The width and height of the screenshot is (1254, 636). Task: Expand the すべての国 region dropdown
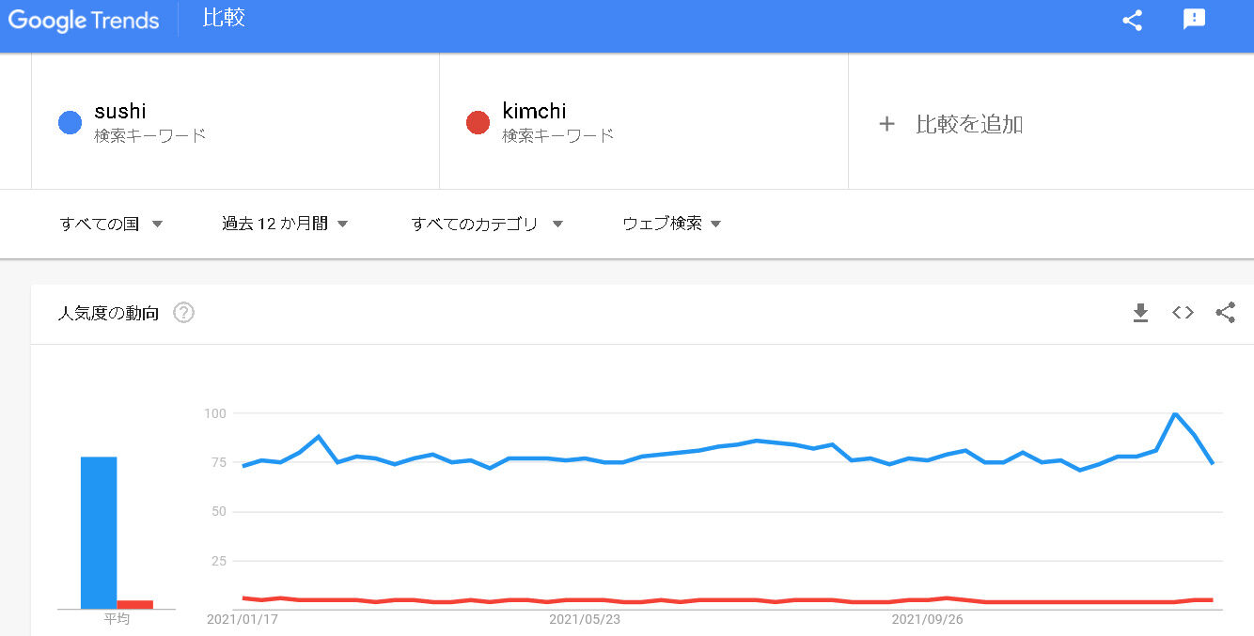click(111, 224)
